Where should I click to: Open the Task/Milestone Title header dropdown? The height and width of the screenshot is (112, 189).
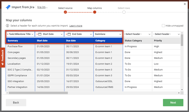point(20,34)
